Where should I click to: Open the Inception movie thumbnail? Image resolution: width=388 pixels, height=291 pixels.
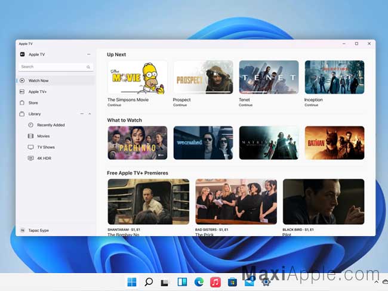pyautogui.click(x=334, y=77)
